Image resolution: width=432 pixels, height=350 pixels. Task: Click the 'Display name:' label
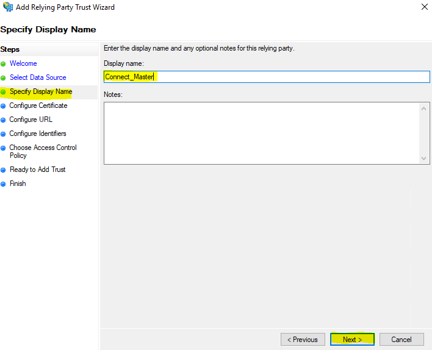(x=124, y=63)
